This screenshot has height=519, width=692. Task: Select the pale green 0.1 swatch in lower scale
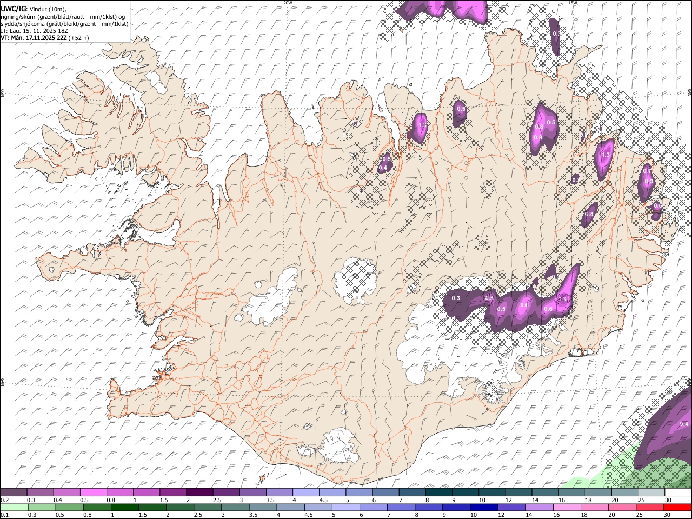tap(14, 508)
